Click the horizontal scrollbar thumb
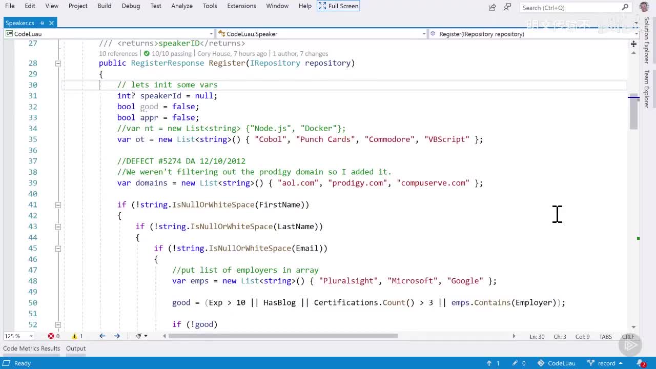Image resolution: width=656 pixels, height=369 pixels. (283, 336)
